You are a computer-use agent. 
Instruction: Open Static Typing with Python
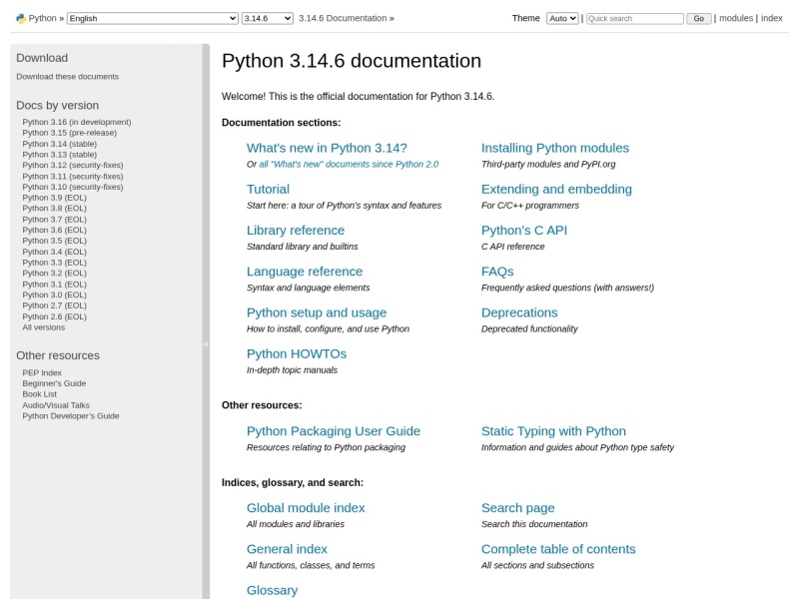tap(553, 431)
